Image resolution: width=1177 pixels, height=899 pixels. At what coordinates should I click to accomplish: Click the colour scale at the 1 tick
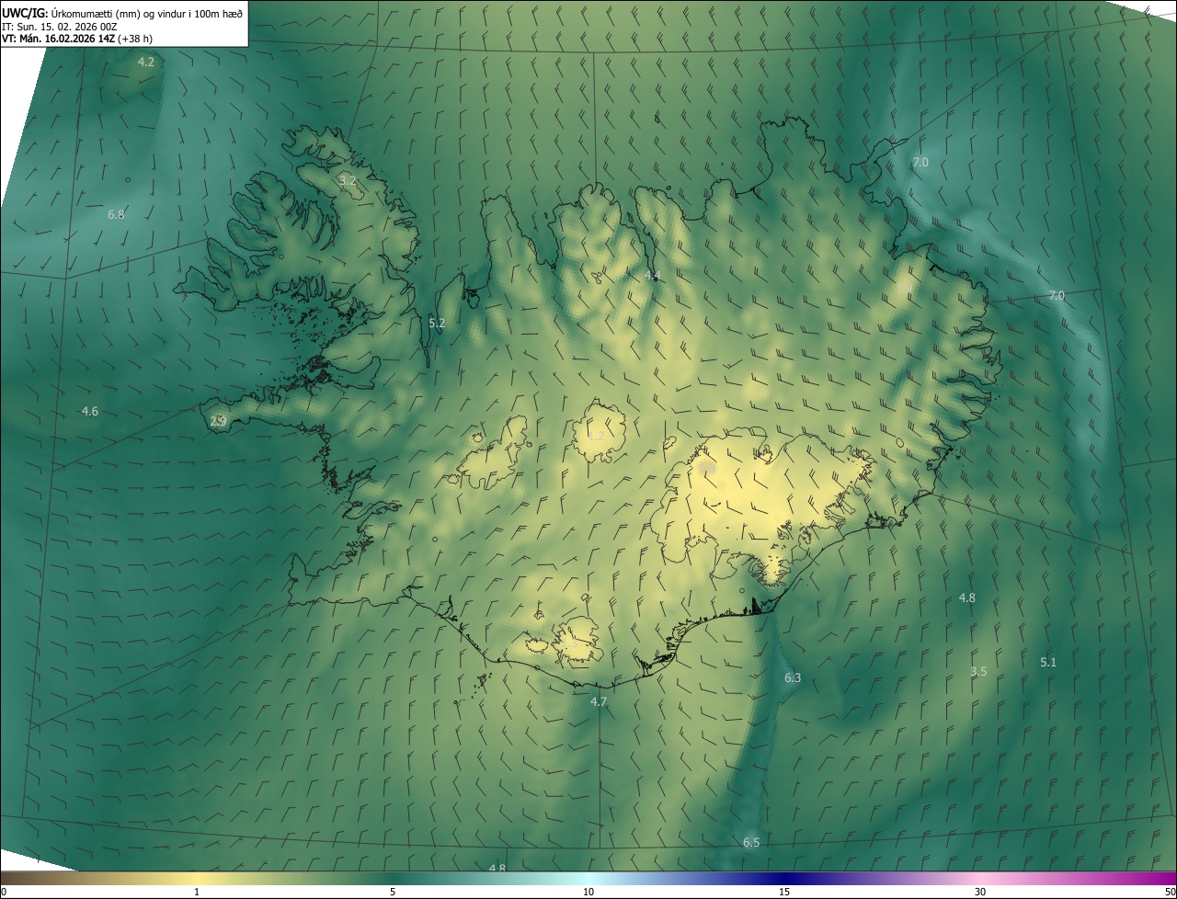click(197, 892)
